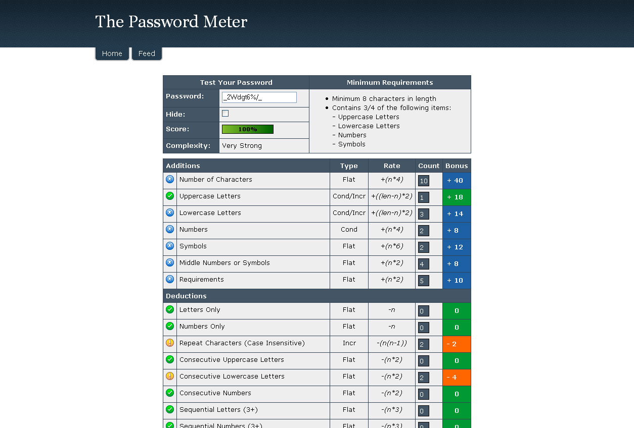This screenshot has height=428, width=634.
Task: Click the 'Consecutive Lowercase Letters' label
Action: (x=232, y=377)
